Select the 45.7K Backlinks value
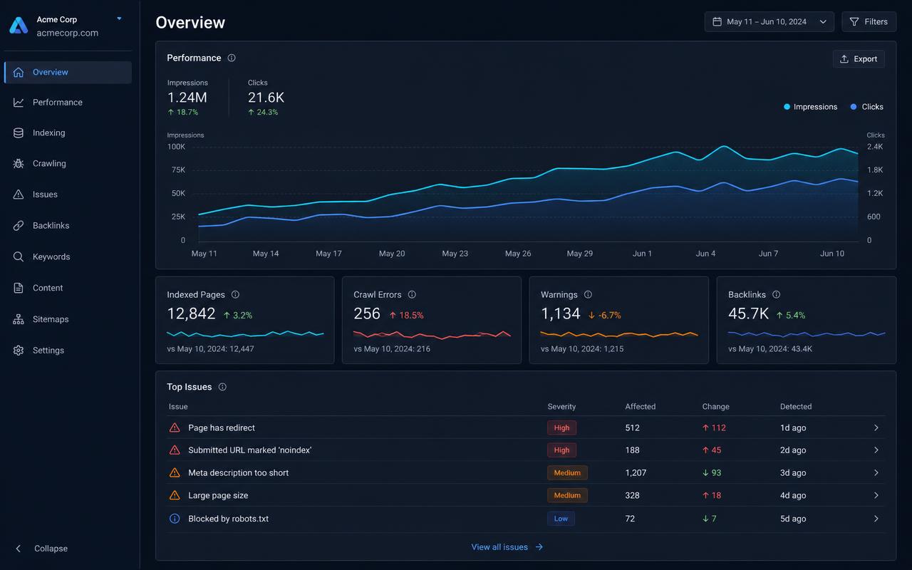This screenshot has height=570, width=912. tap(748, 313)
